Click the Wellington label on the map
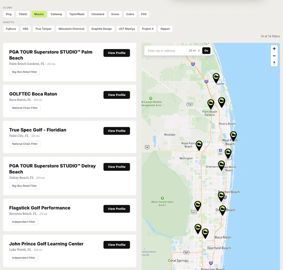This screenshot has width=283, height=270. (186, 158)
